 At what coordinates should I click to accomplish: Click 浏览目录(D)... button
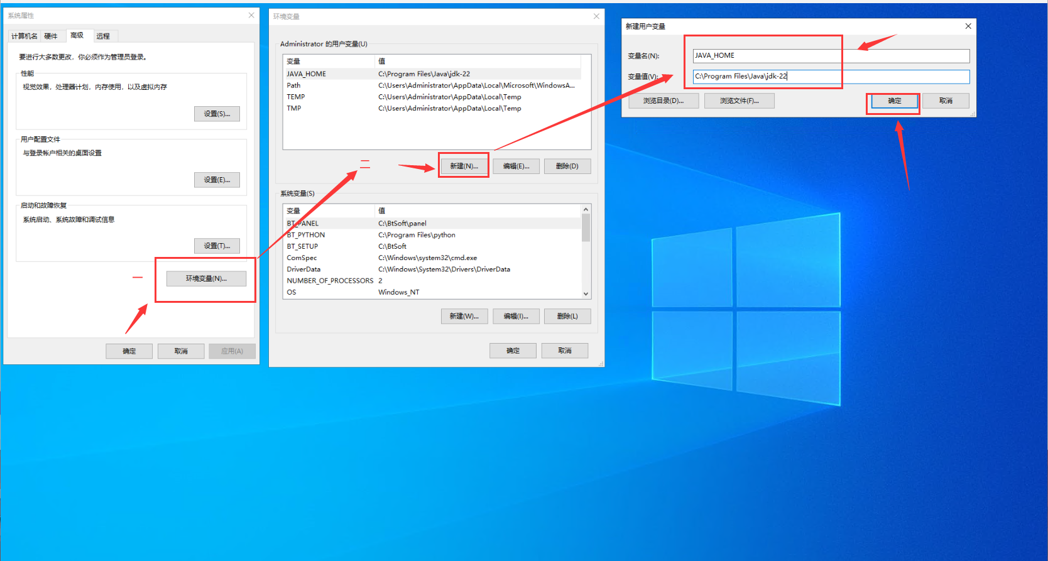tap(663, 101)
